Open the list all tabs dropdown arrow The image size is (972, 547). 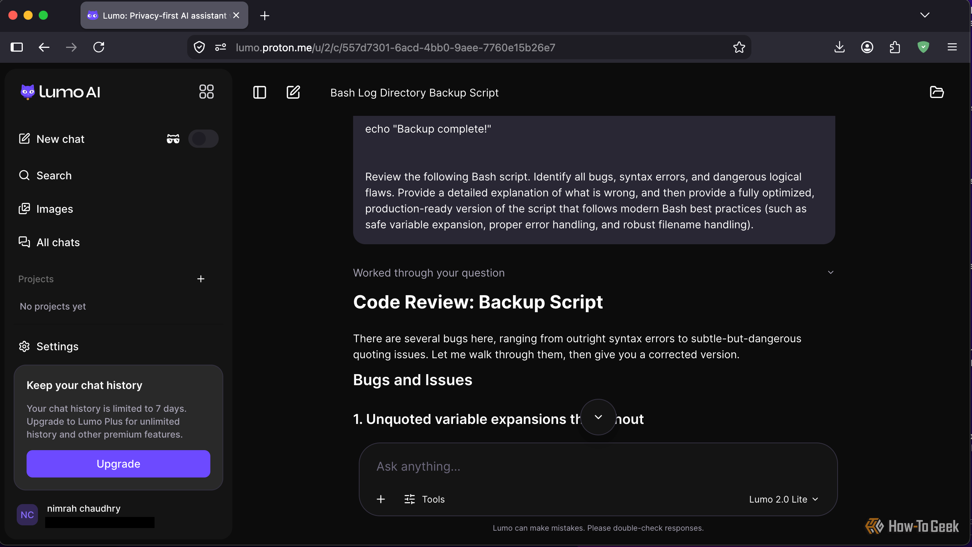925,15
